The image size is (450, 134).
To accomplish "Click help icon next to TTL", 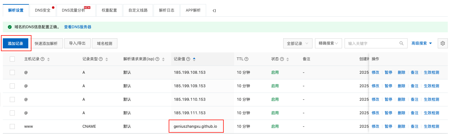I will pos(246,59).
